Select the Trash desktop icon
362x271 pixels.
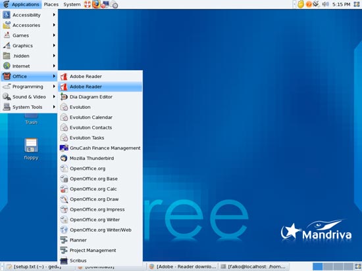click(x=31, y=119)
